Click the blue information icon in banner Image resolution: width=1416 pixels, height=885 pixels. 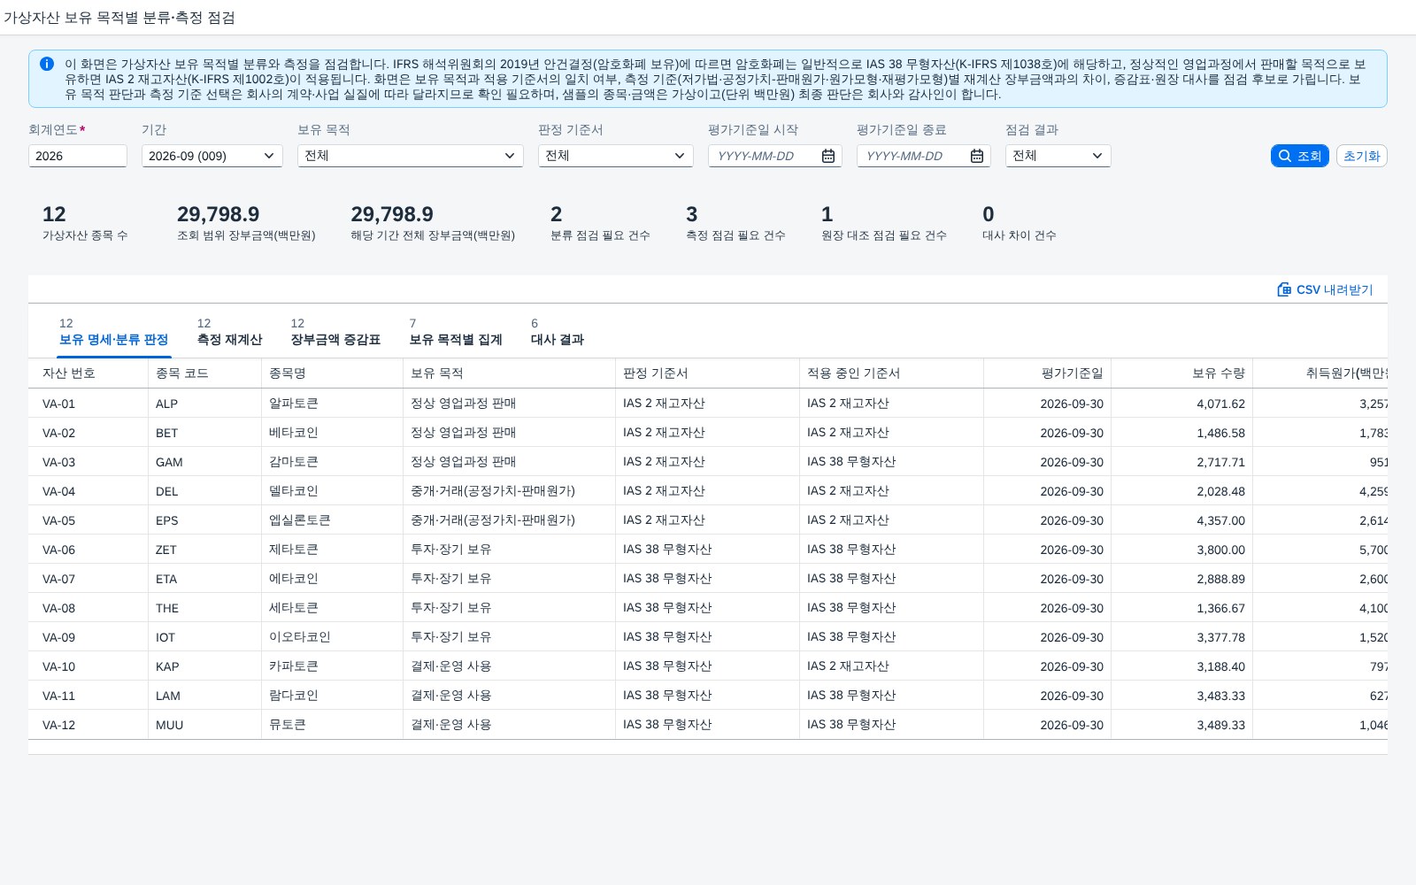tap(47, 64)
